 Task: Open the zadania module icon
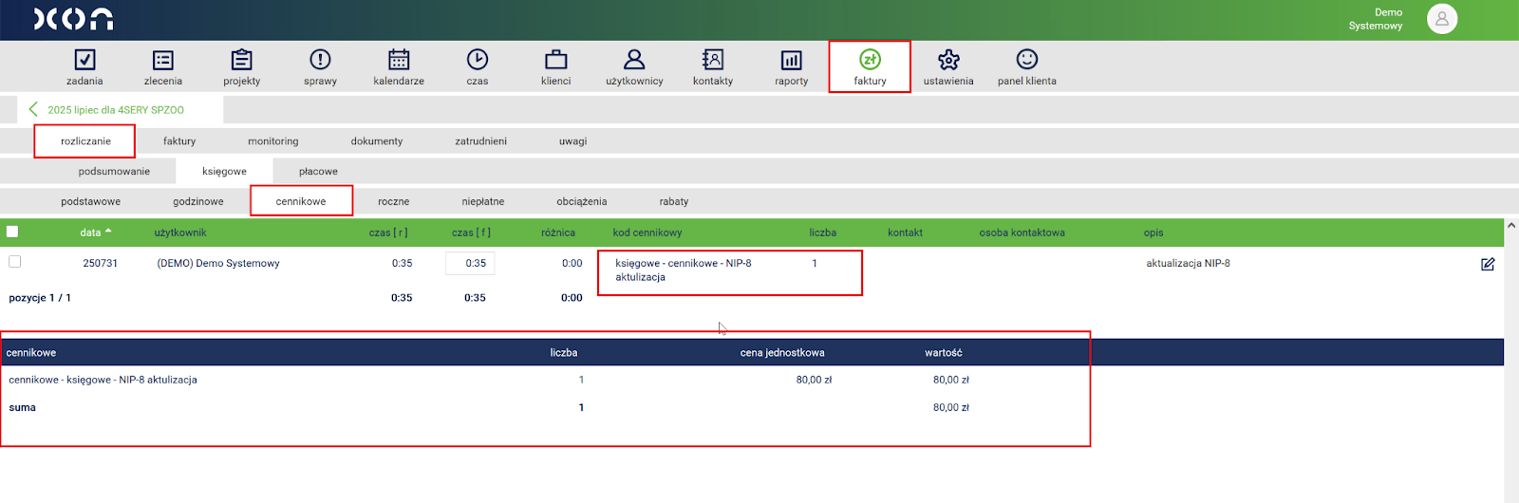[84, 61]
